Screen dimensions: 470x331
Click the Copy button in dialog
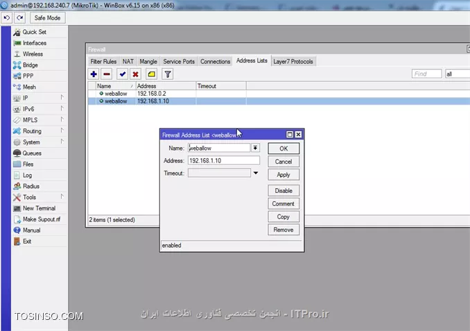click(x=284, y=217)
